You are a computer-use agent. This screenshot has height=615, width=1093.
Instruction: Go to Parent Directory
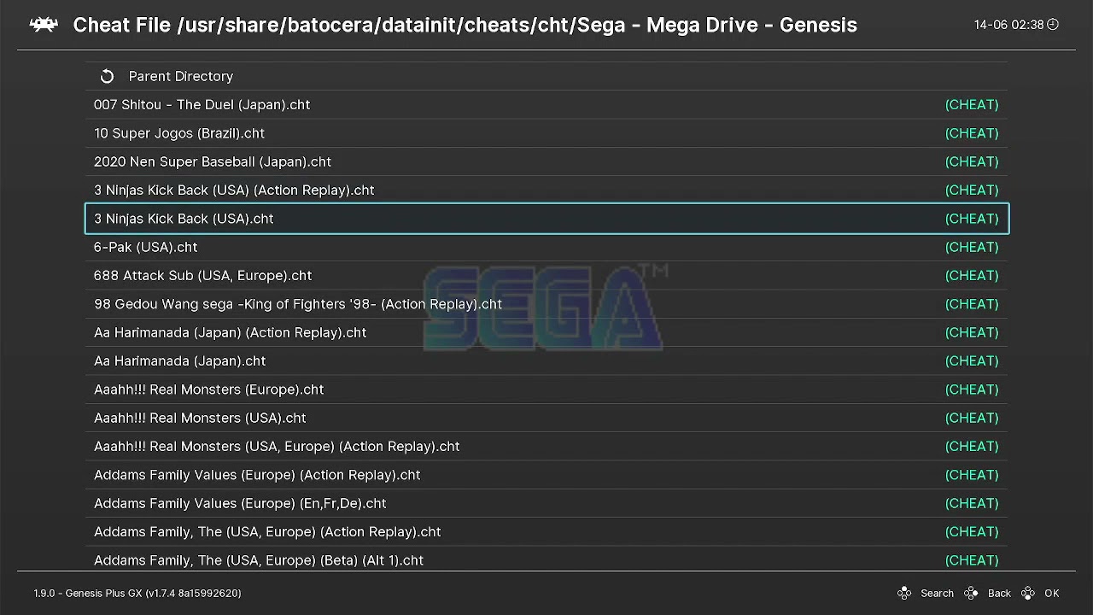pos(546,76)
